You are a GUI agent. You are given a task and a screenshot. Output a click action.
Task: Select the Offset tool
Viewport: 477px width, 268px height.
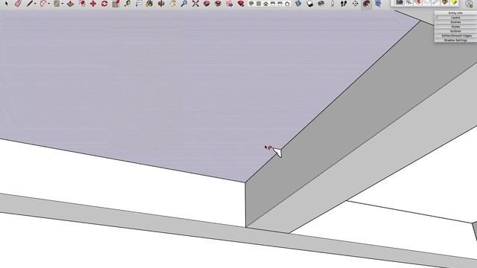pyautogui.click(x=81, y=4)
